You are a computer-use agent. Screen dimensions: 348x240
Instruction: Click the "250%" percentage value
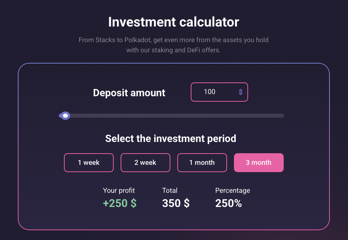[x=228, y=203]
